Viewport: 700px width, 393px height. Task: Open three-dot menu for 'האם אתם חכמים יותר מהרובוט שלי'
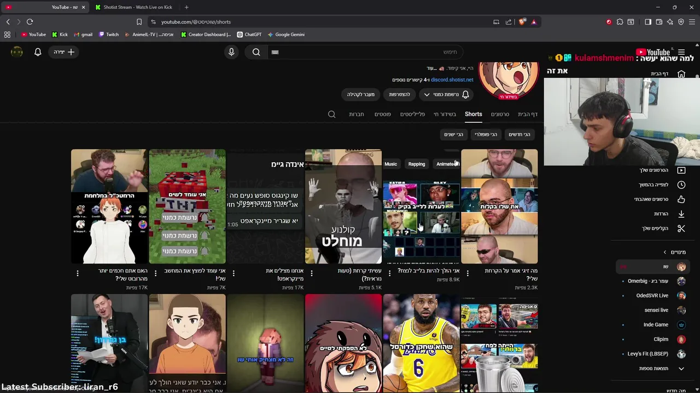(x=77, y=273)
